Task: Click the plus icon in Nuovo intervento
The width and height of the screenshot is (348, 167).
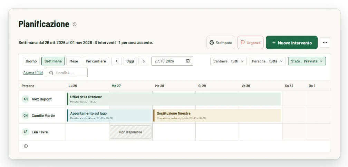Action: click(x=274, y=42)
